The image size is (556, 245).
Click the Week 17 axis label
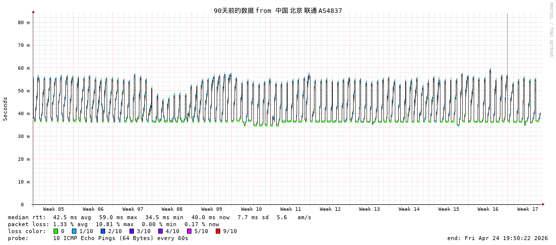[x=528, y=209]
